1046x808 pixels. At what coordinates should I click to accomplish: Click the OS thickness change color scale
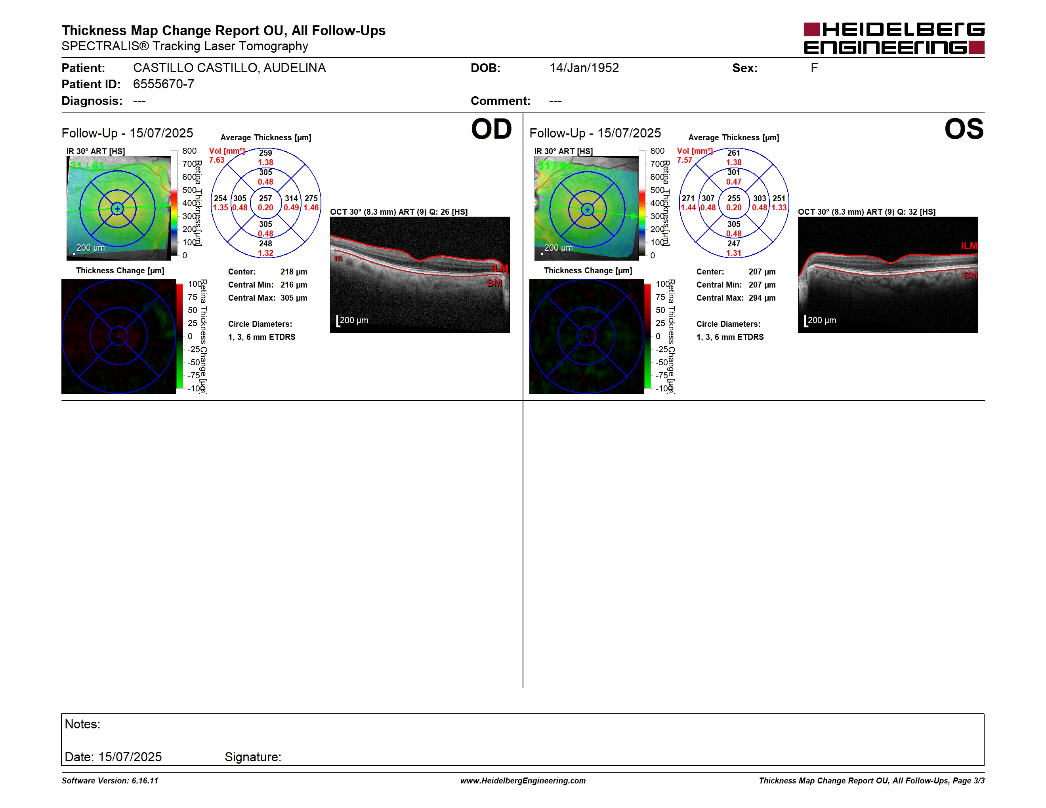(647, 336)
